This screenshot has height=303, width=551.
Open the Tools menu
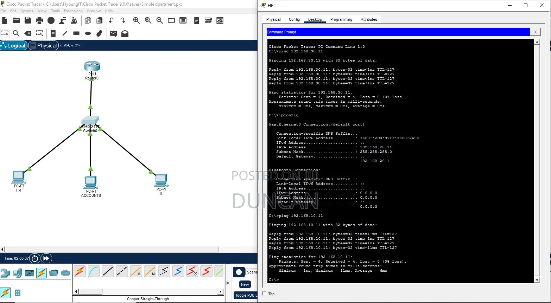(55, 11)
